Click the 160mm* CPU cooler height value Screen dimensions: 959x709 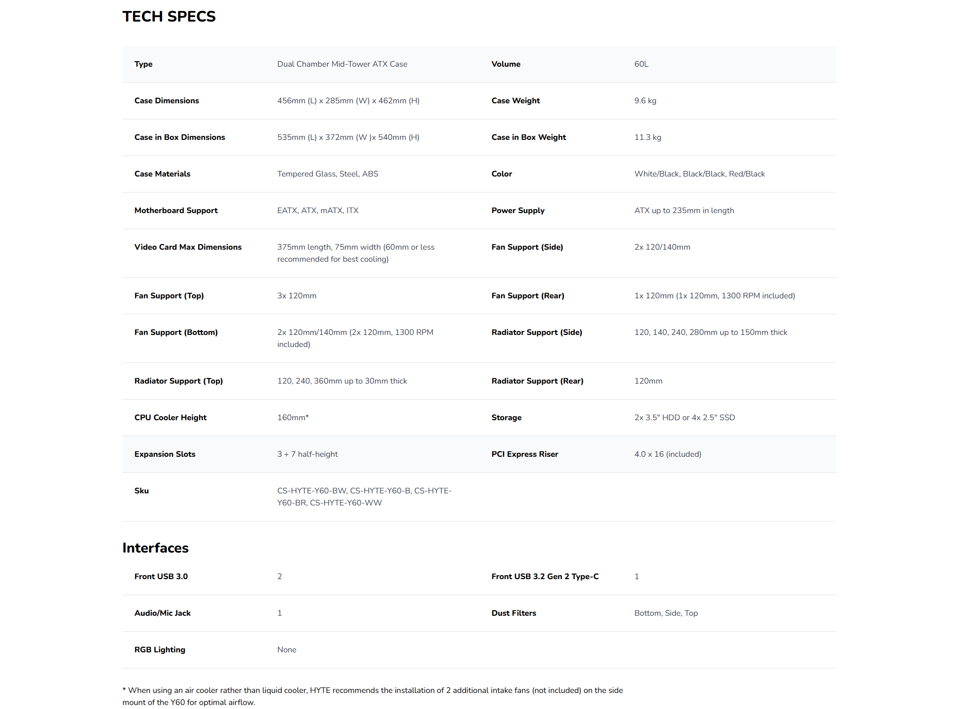293,418
